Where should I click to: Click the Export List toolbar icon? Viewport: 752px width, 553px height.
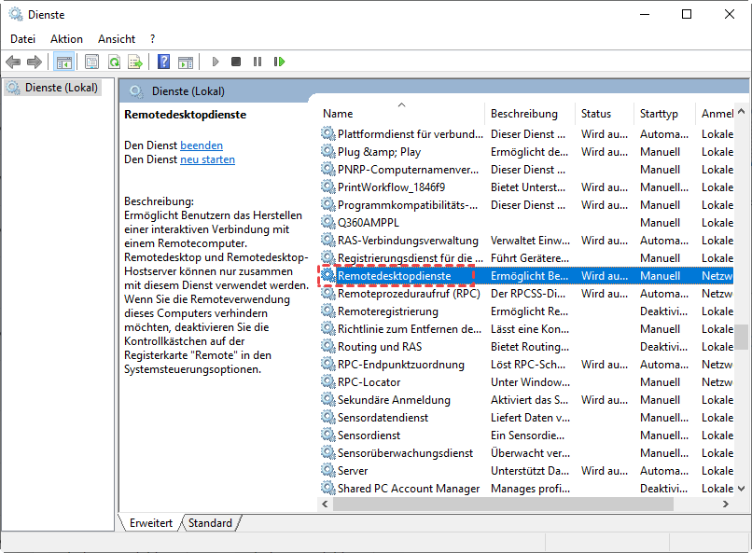click(135, 62)
